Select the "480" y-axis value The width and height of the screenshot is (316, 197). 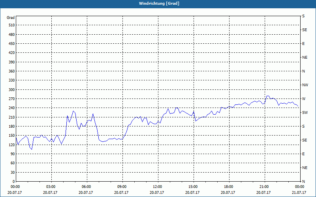tap(12, 35)
